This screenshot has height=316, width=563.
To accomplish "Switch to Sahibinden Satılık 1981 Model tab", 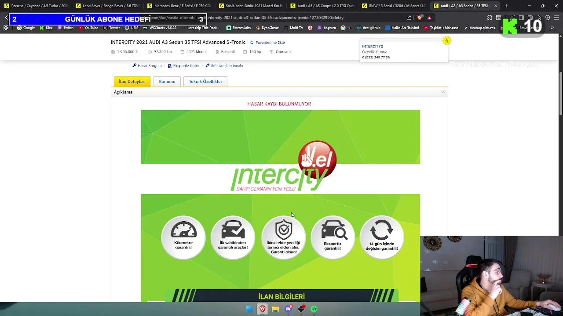I will (x=251, y=6).
